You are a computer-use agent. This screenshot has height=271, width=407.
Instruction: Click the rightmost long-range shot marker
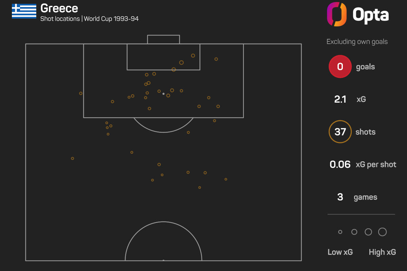[x=226, y=179]
